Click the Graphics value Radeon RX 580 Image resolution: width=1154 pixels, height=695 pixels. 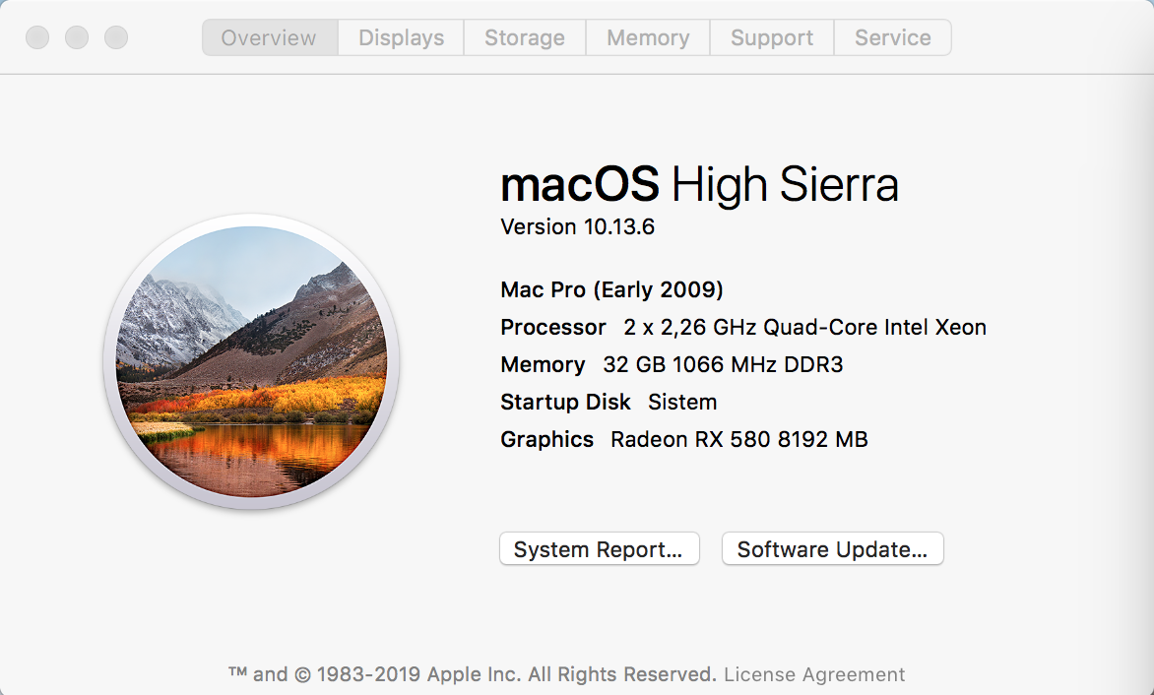(x=738, y=440)
